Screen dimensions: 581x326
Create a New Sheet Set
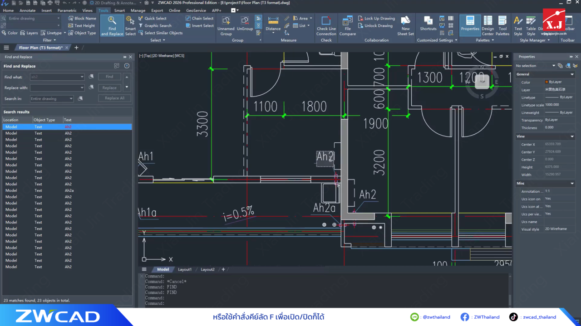click(x=405, y=26)
